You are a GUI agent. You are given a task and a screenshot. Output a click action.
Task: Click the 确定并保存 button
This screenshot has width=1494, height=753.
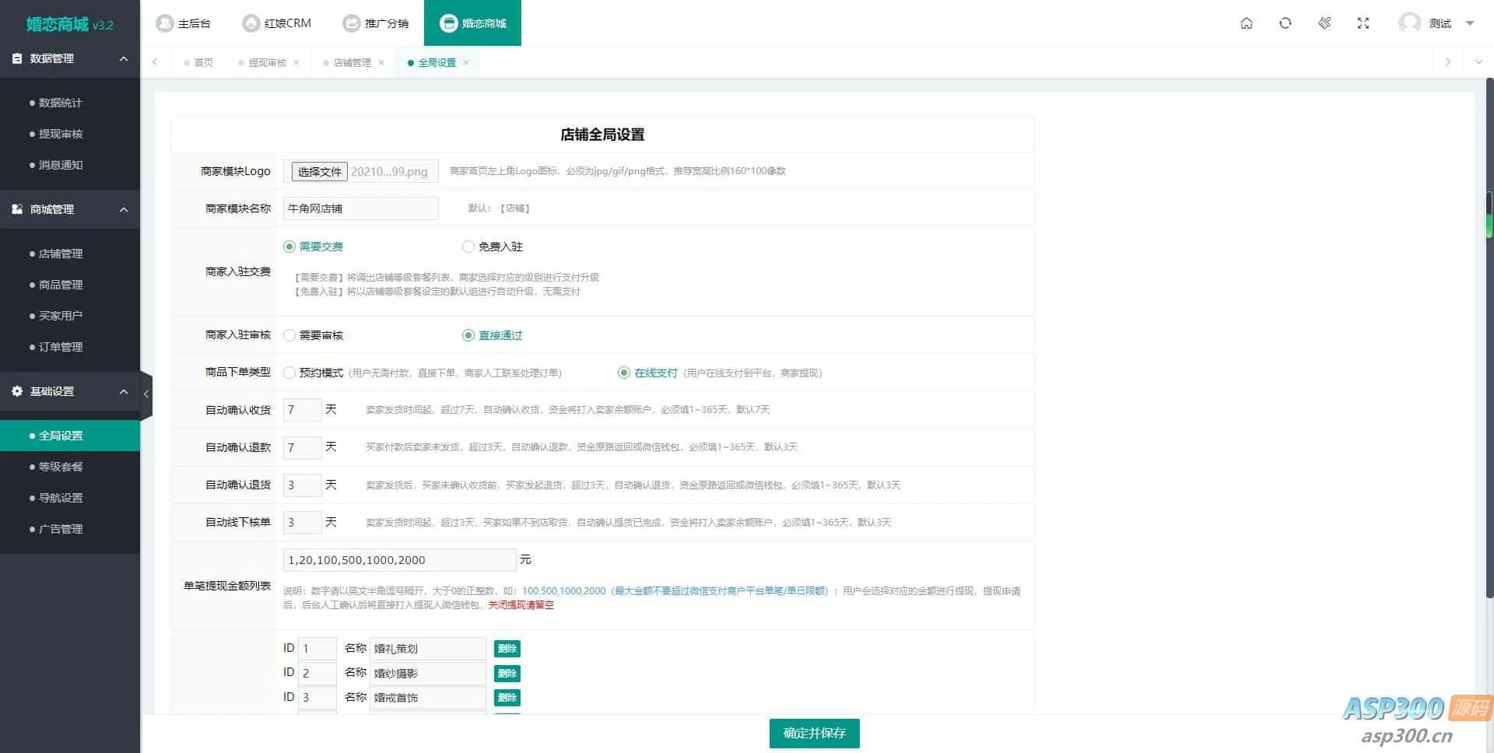tap(814, 733)
